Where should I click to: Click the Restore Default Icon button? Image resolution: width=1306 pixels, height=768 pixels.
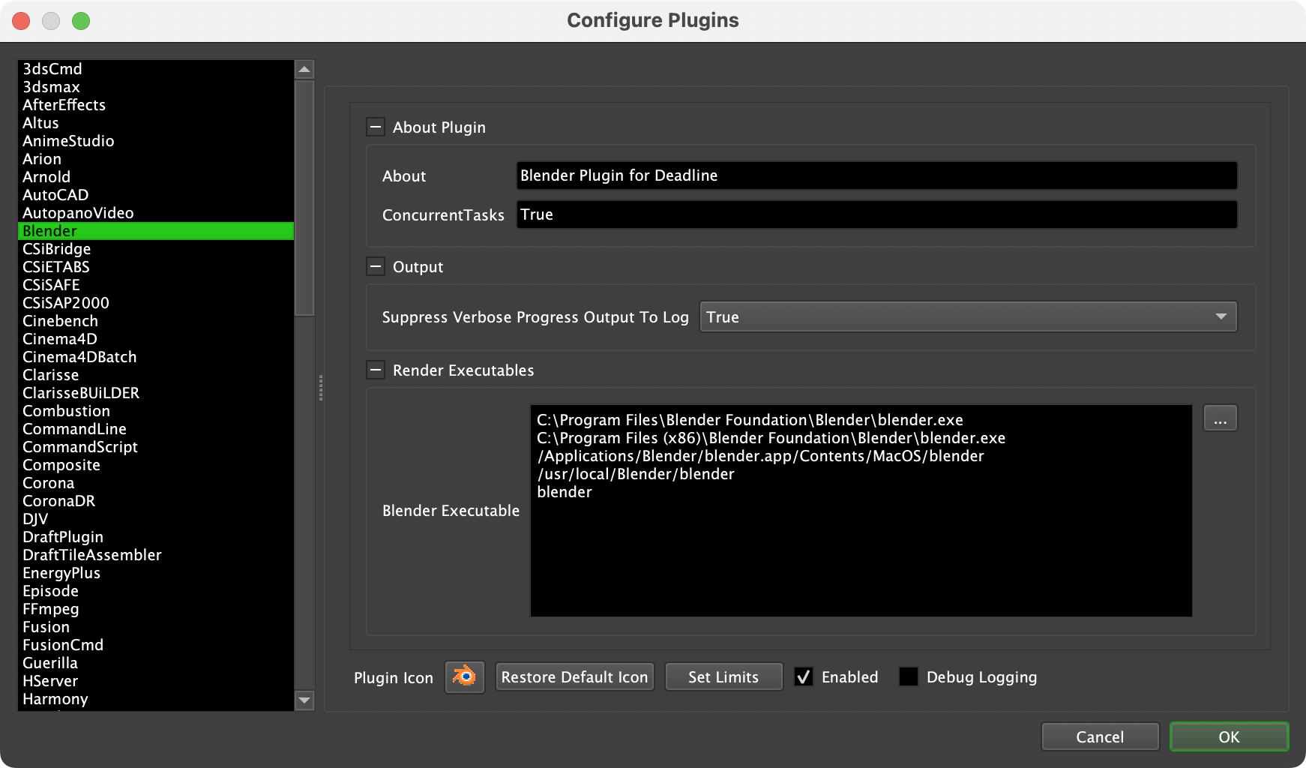574,676
